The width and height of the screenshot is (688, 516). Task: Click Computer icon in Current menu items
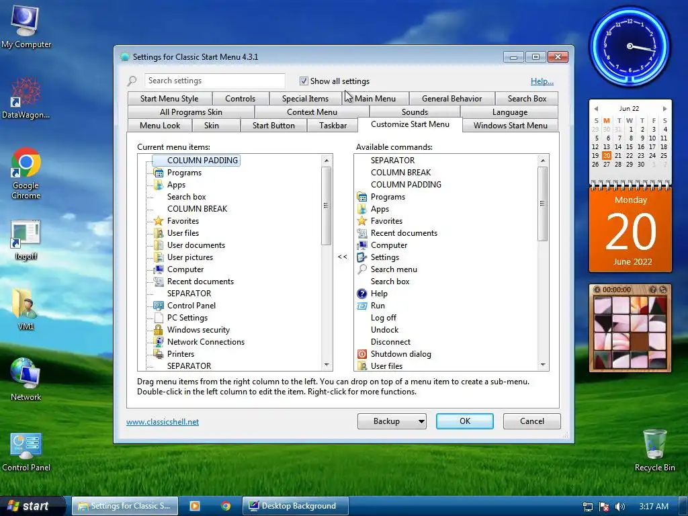pyautogui.click(x=159, y=269)
